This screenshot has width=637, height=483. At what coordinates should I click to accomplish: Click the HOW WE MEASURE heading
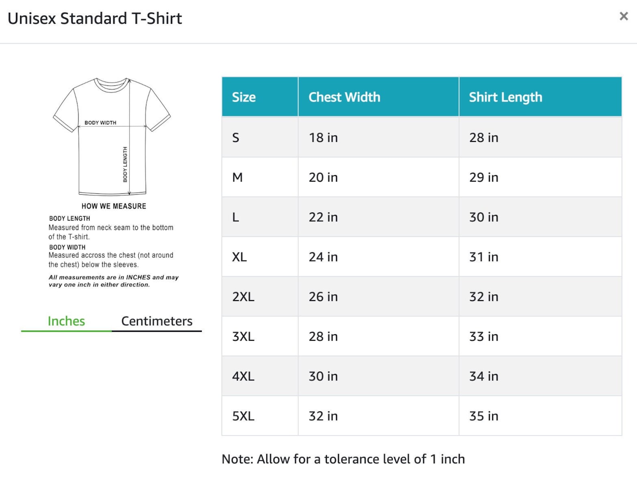114,206
